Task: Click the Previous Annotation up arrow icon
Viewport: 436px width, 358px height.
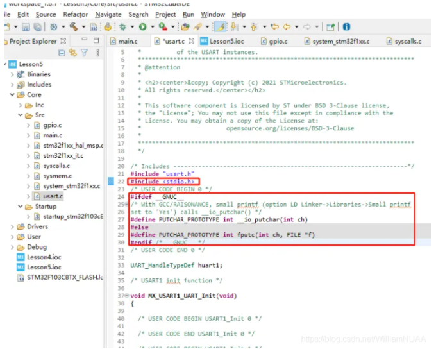Action: 254,27
